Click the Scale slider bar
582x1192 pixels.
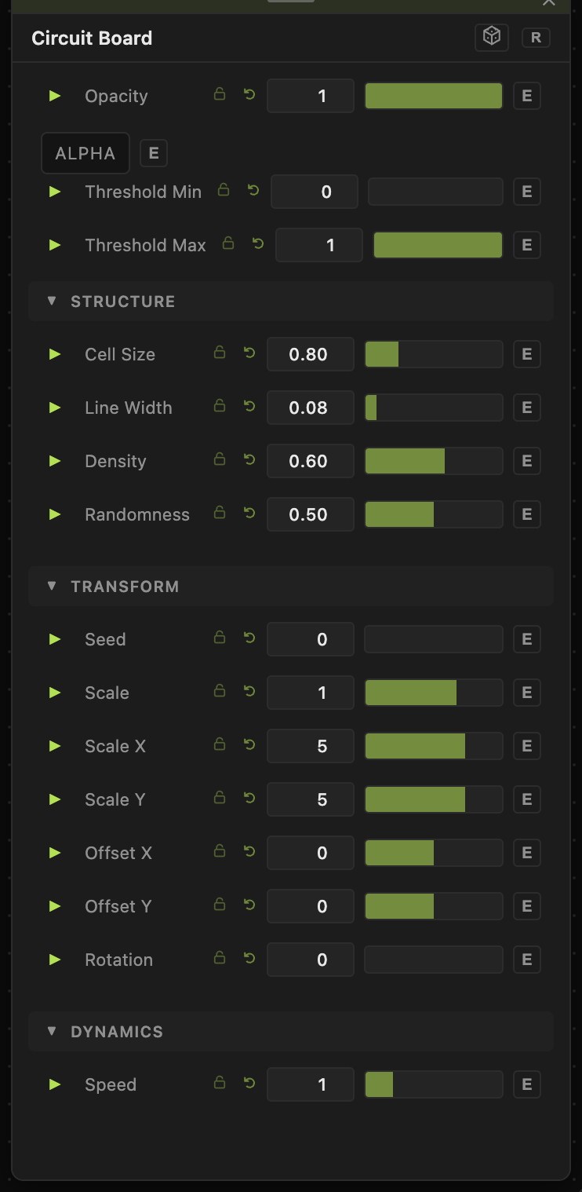pos(434,693)
